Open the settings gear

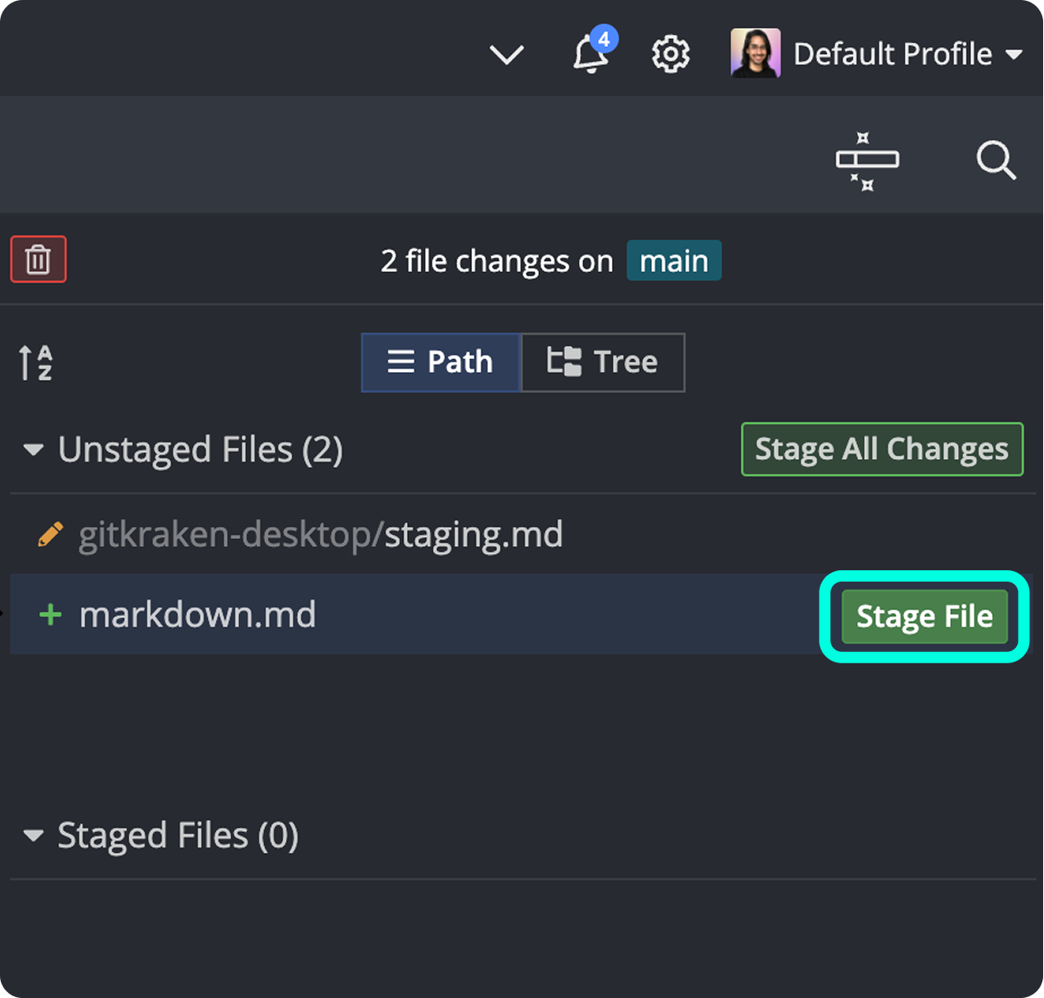[x=670, y=53]
